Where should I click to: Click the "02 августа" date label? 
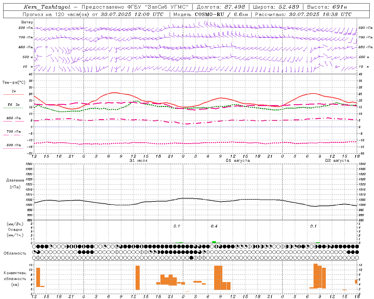point(337,161)
